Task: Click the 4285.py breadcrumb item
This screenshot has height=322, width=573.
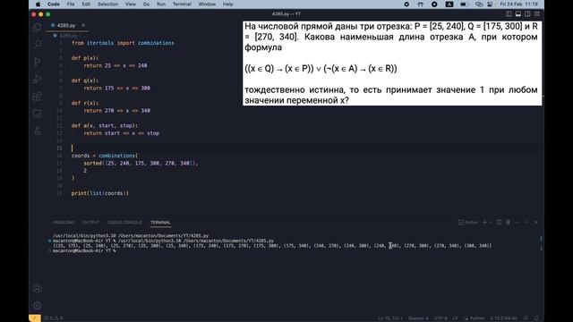Action: click(68, 36)
